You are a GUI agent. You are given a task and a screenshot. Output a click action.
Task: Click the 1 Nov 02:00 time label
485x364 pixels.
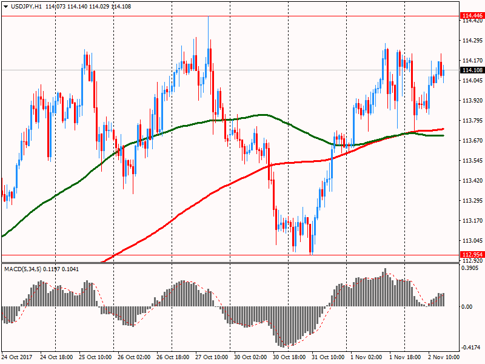pyautogui.click(x=367, y=357)
